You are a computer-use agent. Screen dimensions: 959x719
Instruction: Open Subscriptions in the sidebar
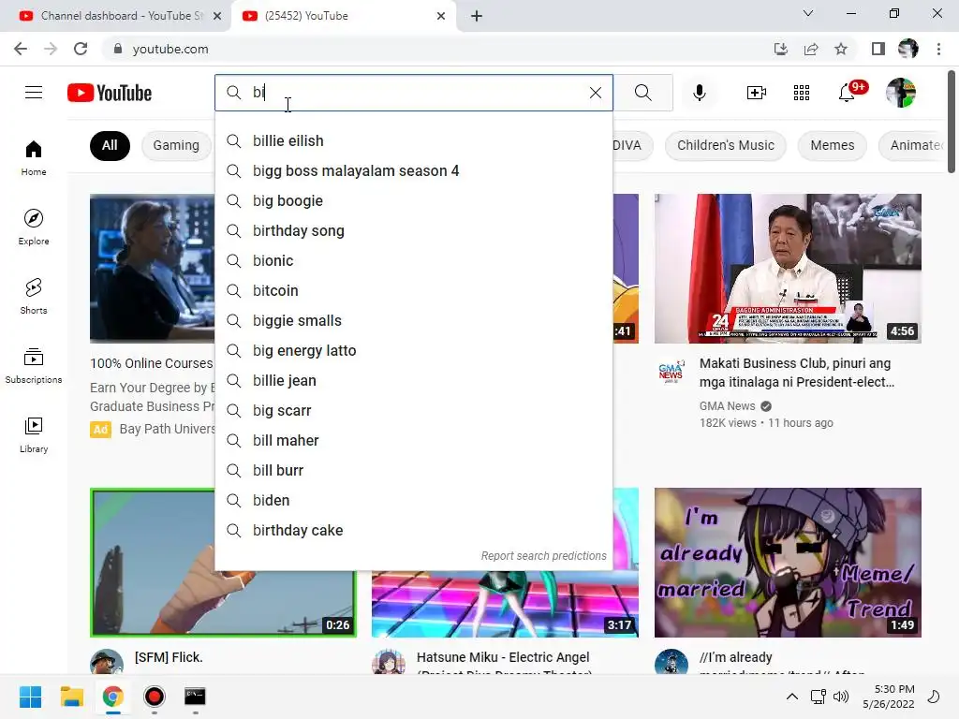[34, 366]
